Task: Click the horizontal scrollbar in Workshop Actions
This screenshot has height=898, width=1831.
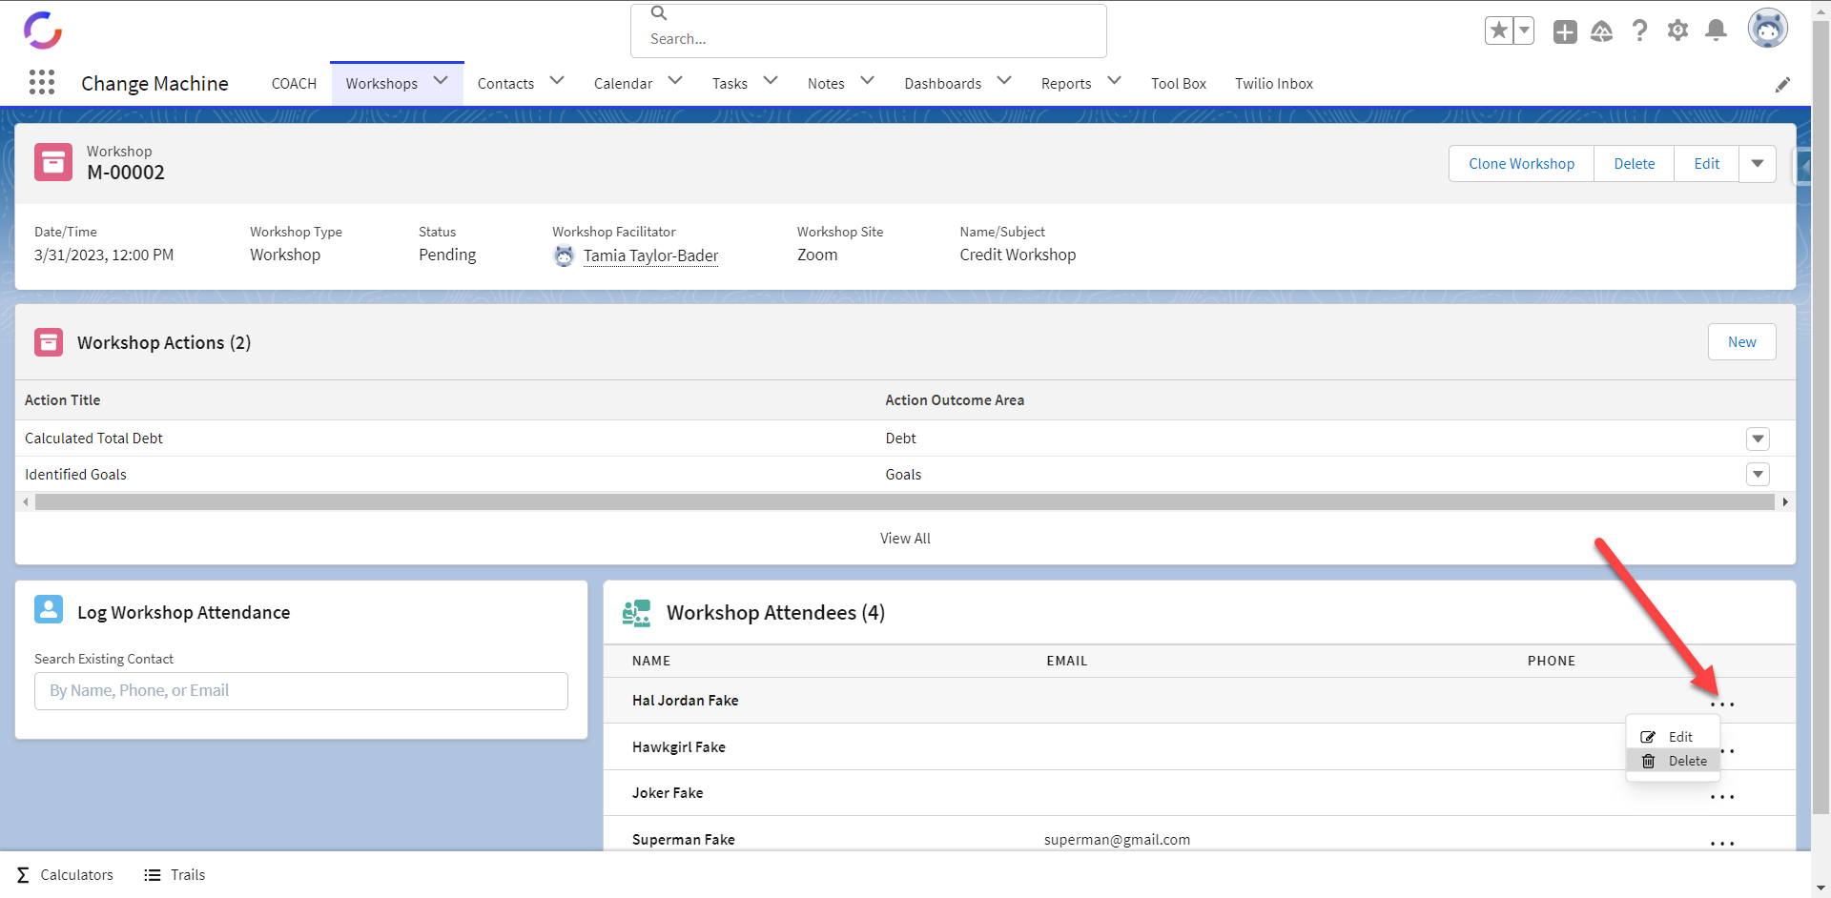Action: [x=904, y=501]
